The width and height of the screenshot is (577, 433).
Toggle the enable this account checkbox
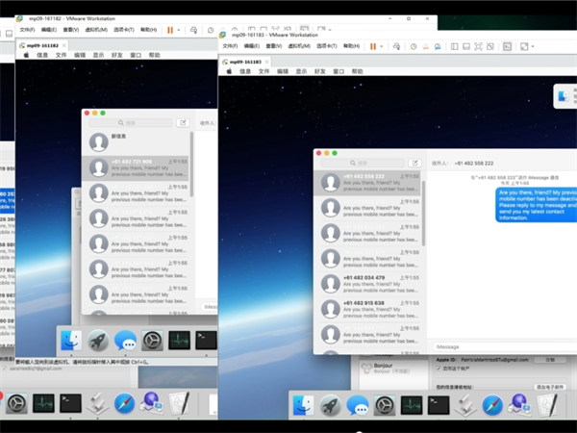point(439,368)
